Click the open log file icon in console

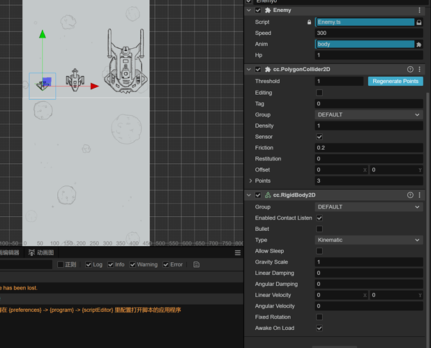[196, 264]
